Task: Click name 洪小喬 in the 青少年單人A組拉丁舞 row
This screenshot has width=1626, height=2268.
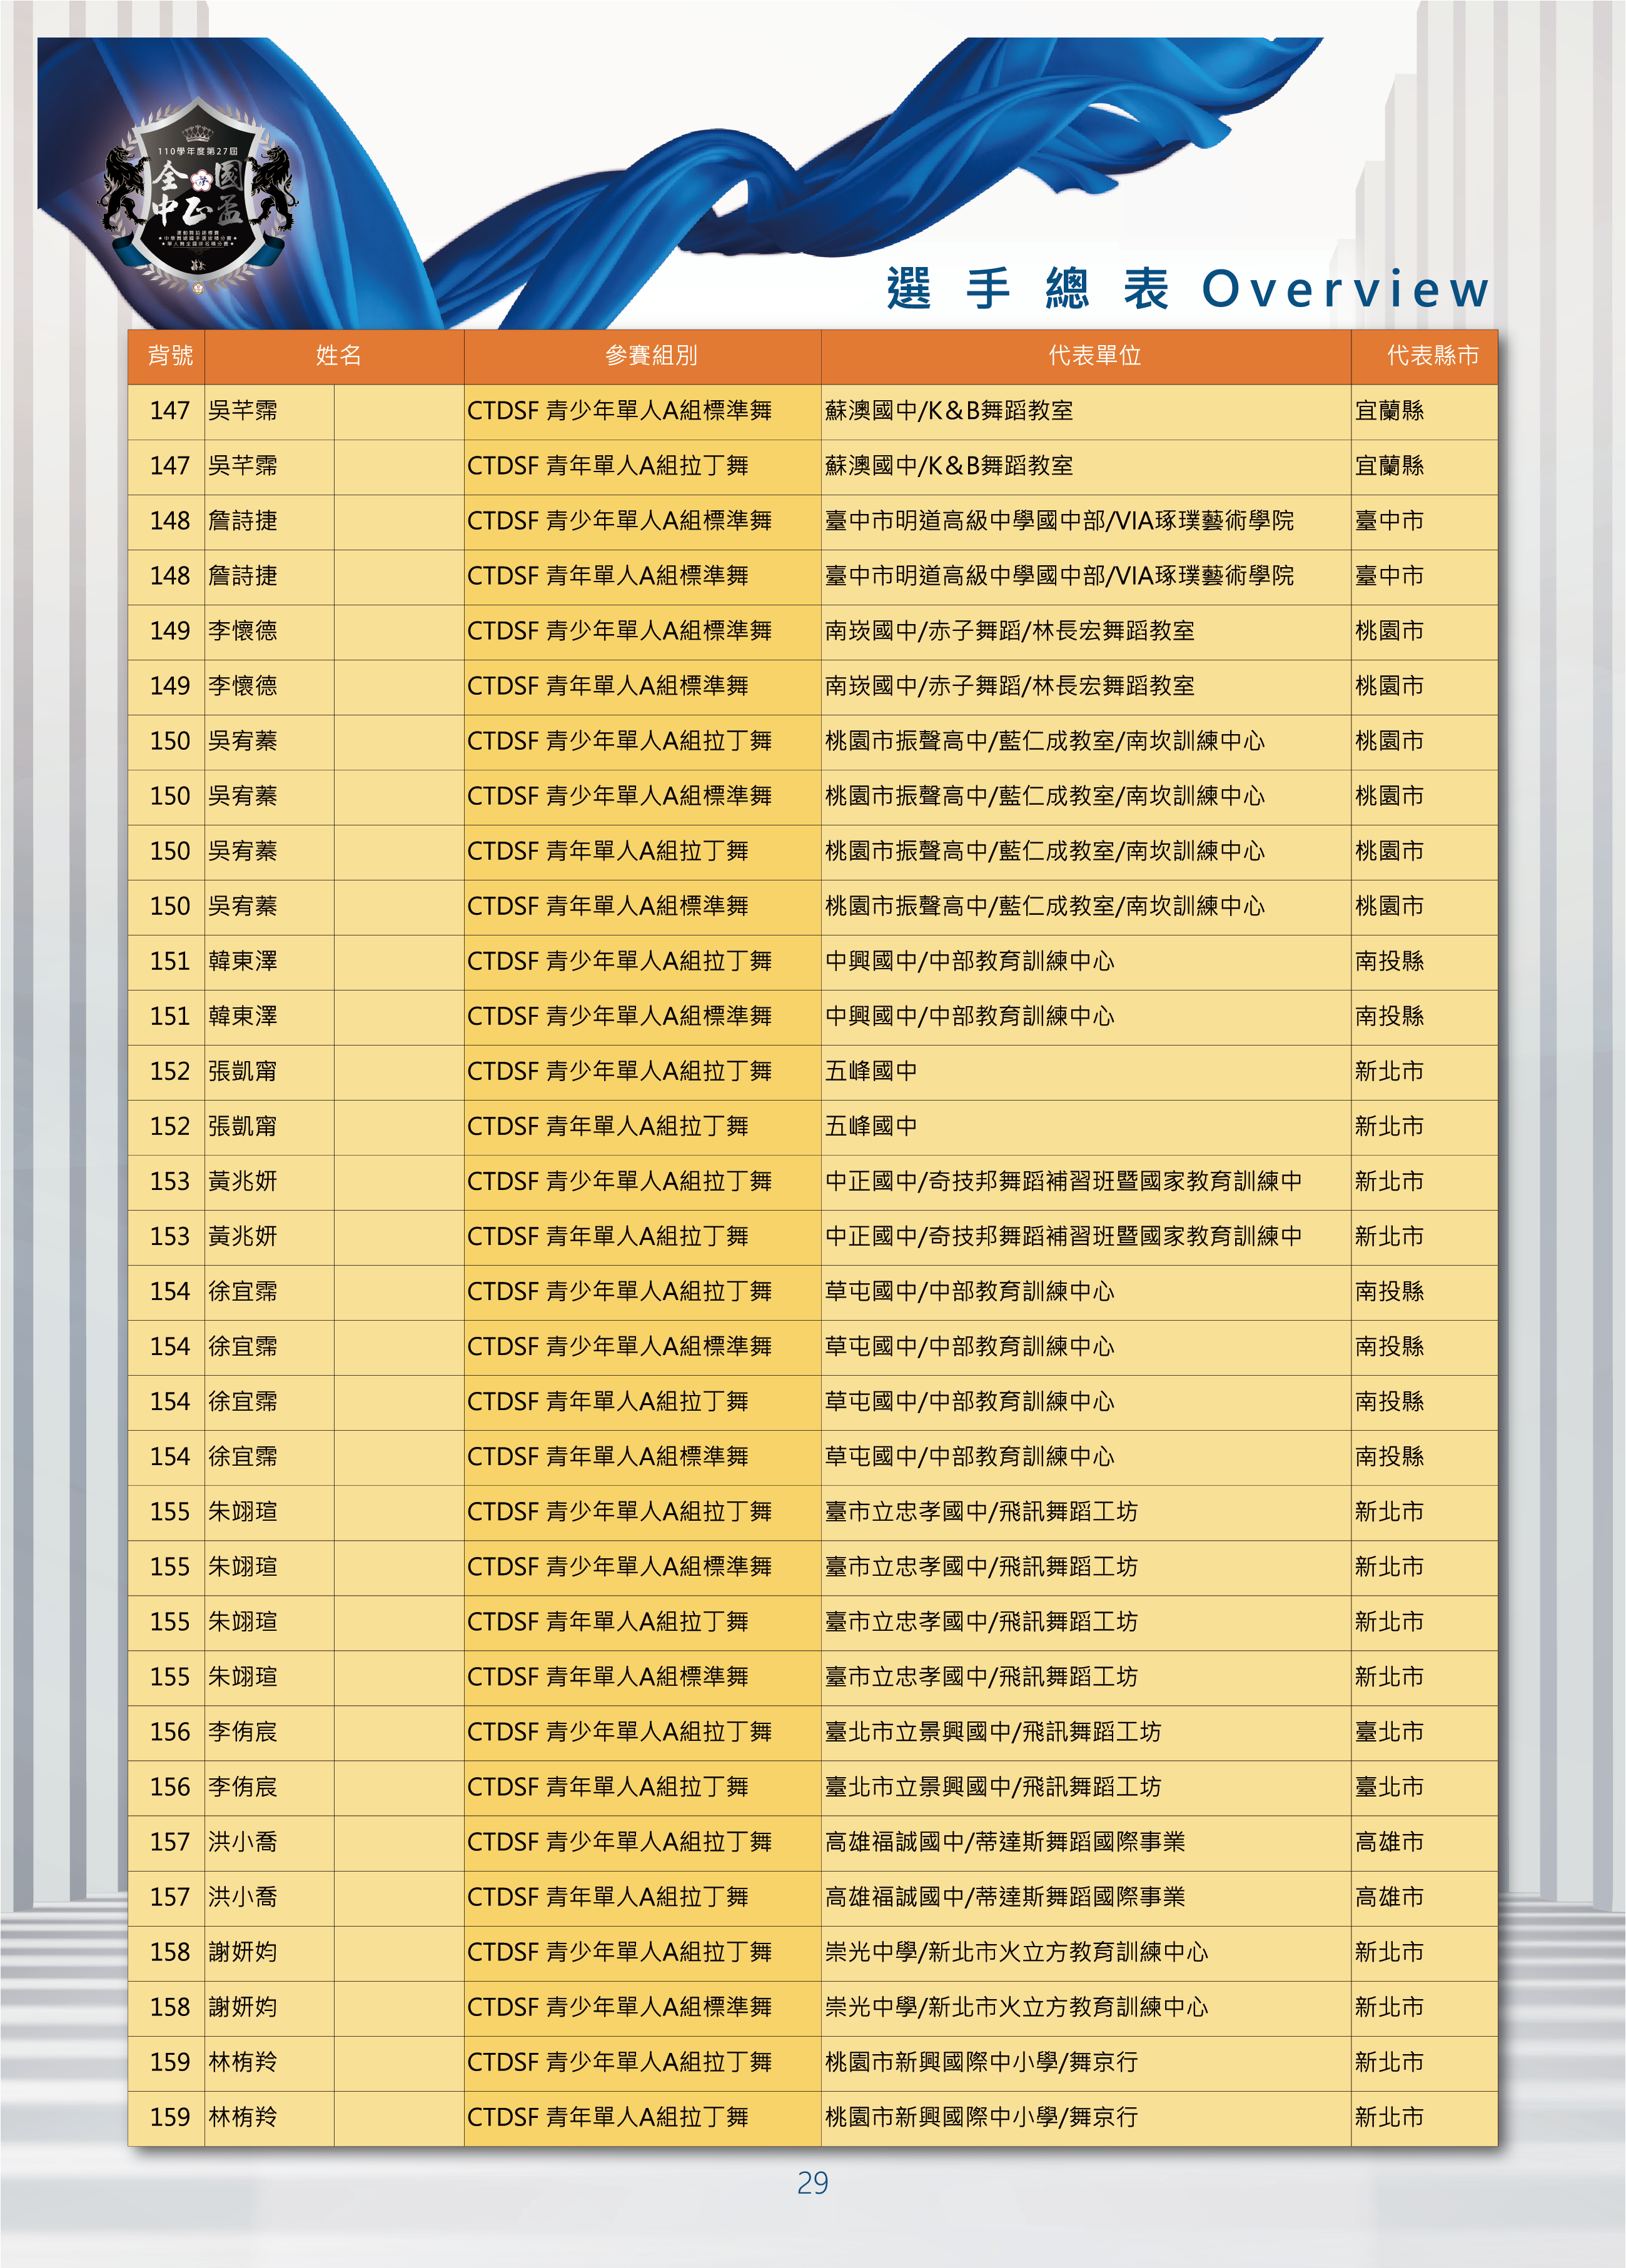Action: [243, 1841]
